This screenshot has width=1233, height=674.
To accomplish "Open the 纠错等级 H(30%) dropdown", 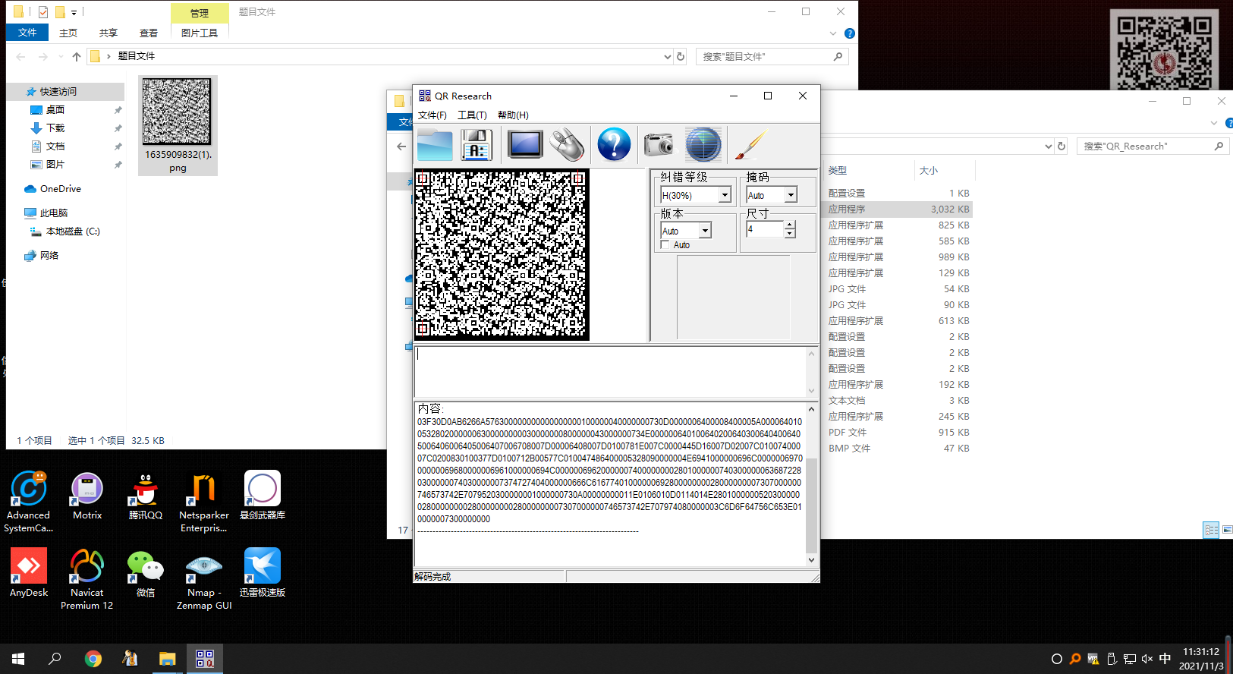I will point(725,195).
